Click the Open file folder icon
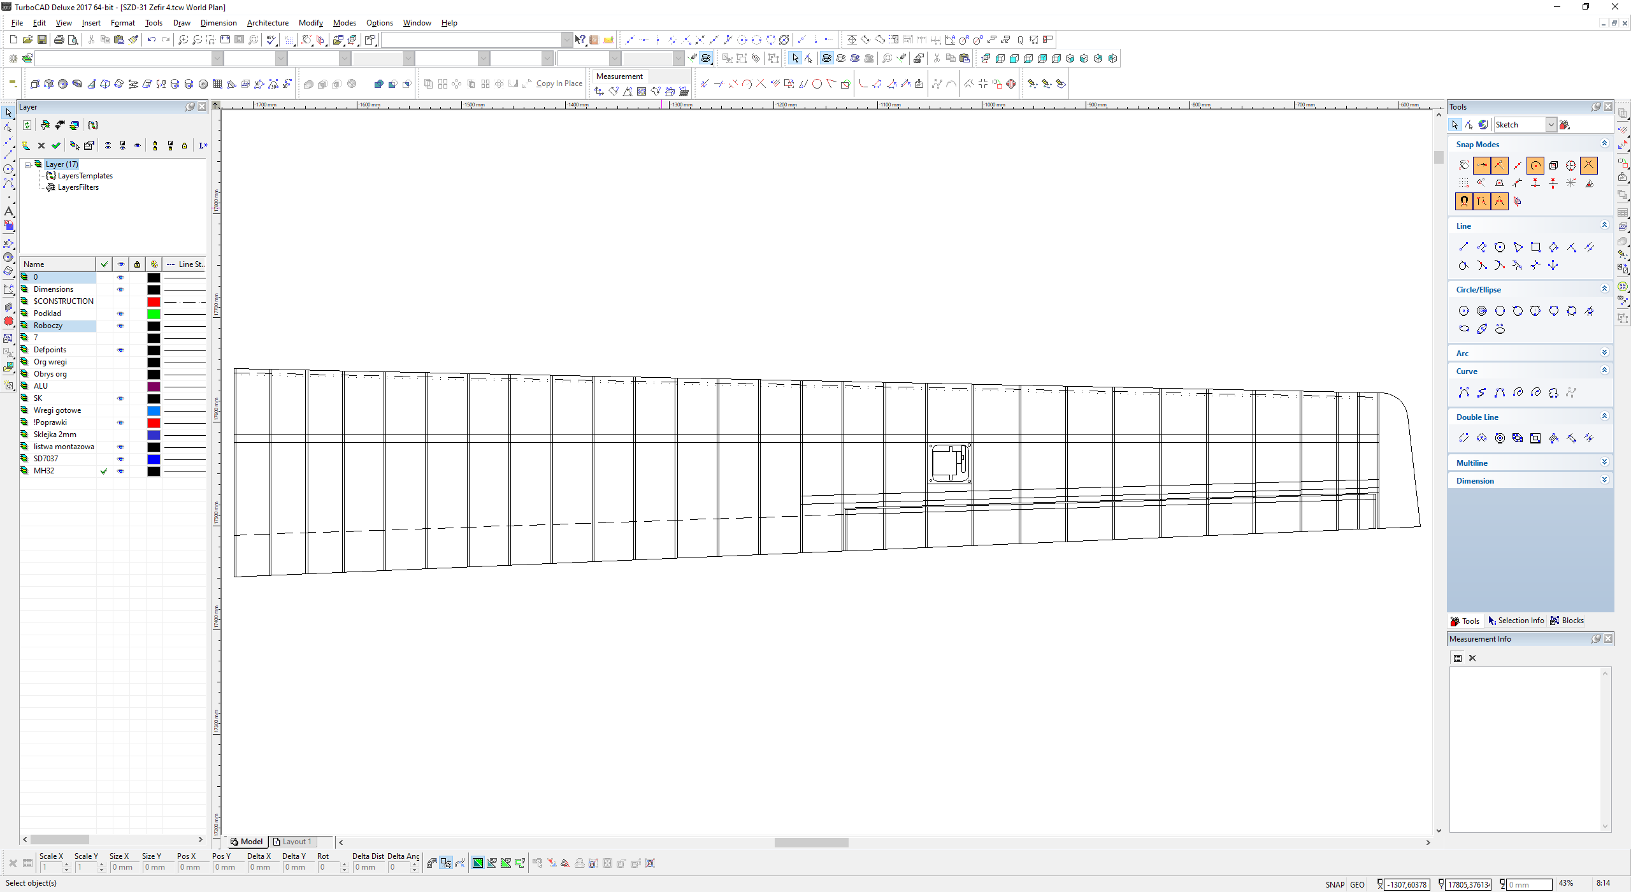 pyautogui.click(x=27, y=40)
